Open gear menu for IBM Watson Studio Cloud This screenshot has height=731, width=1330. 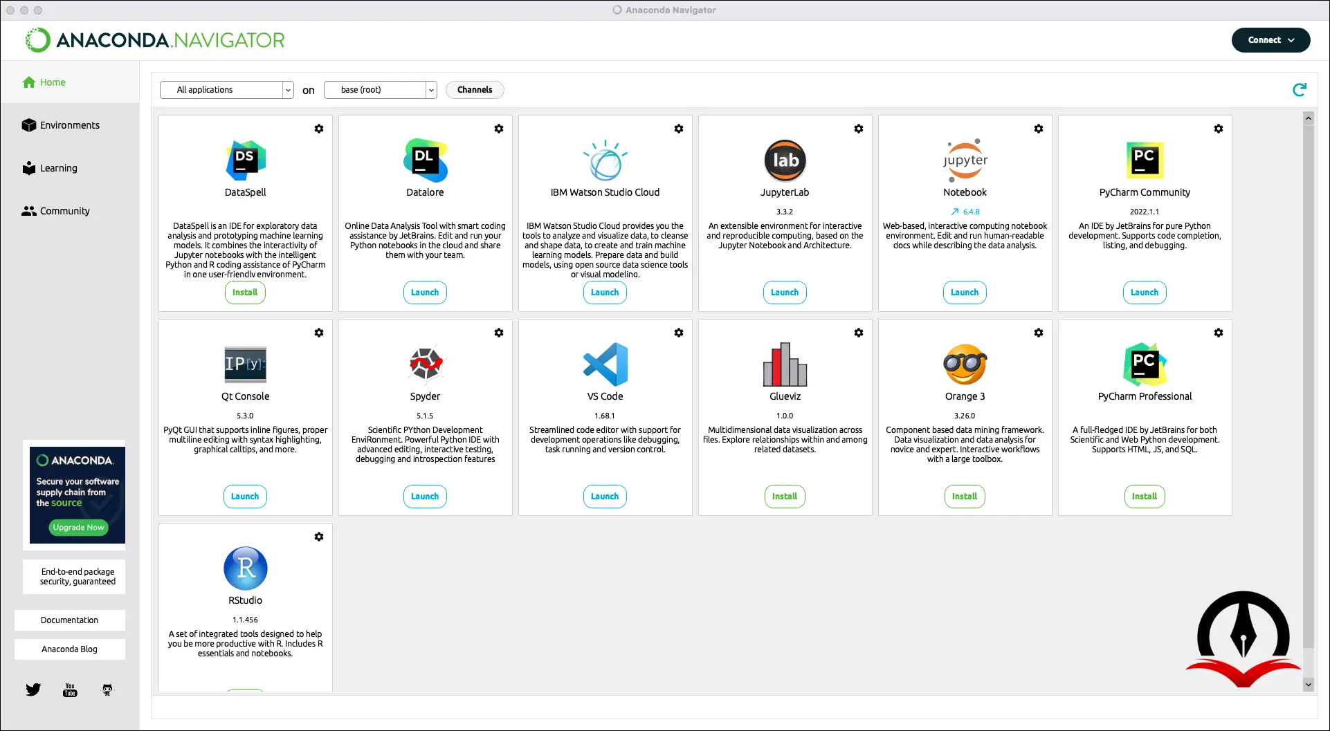point(679,129)
